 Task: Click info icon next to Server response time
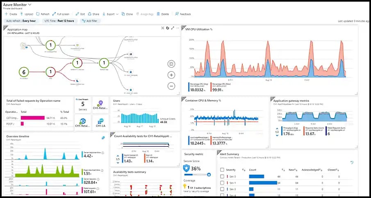click(102, 153)
